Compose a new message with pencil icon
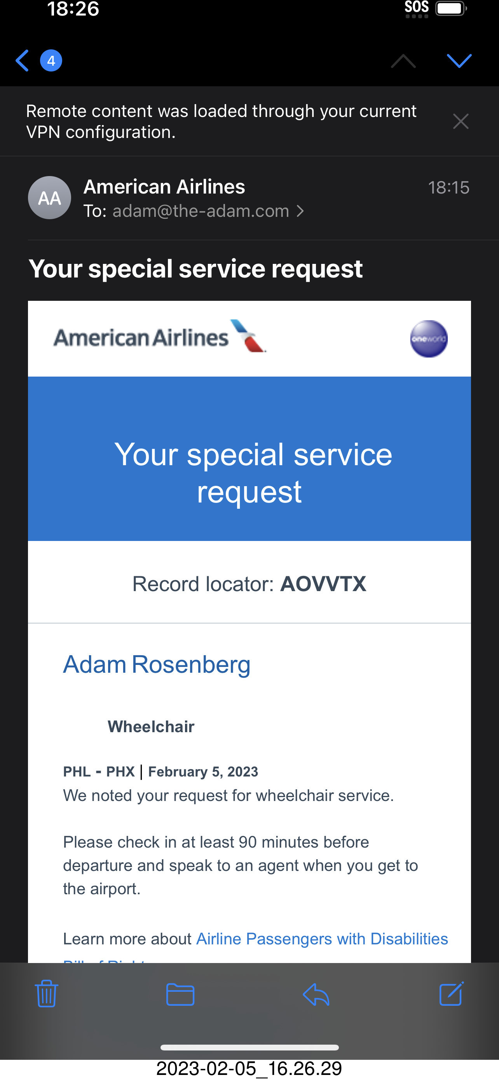499x1080 pixels. click(x=451, y=993)
